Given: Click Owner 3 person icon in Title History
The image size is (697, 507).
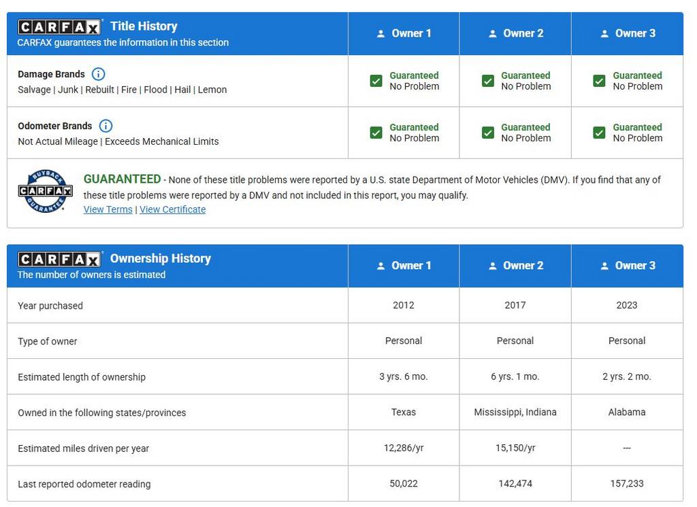Looking at the screenshot, I should 604,33.
